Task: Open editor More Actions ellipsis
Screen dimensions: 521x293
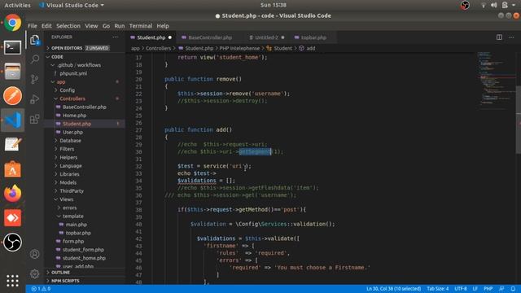Action: point(511,37)
